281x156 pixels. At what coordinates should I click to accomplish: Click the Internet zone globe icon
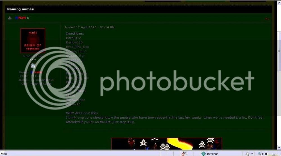[204, 154]
